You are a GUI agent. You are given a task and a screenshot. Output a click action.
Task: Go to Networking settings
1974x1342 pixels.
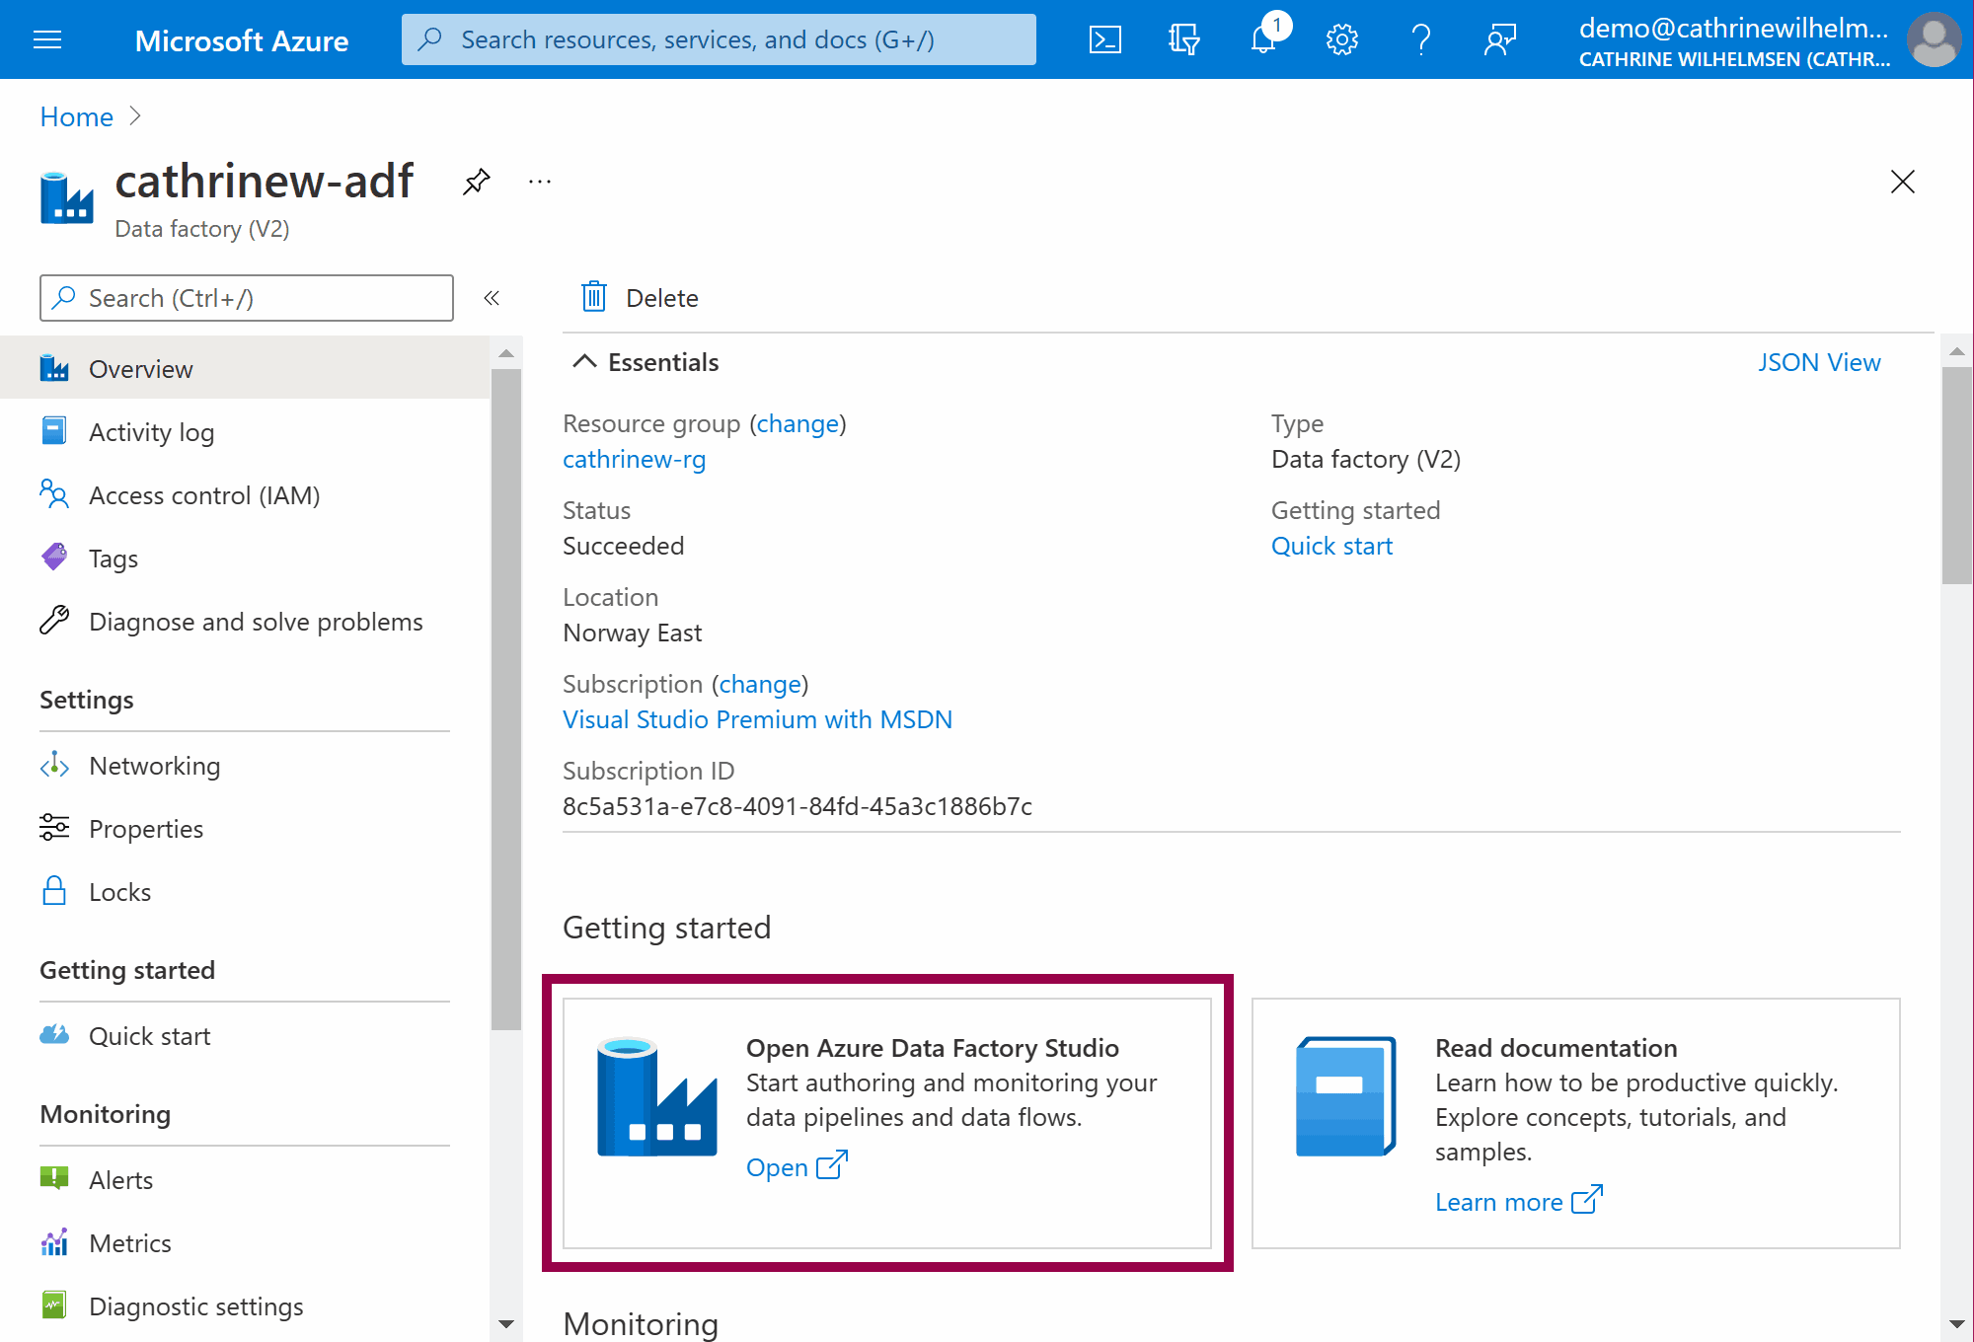(154, 766)
